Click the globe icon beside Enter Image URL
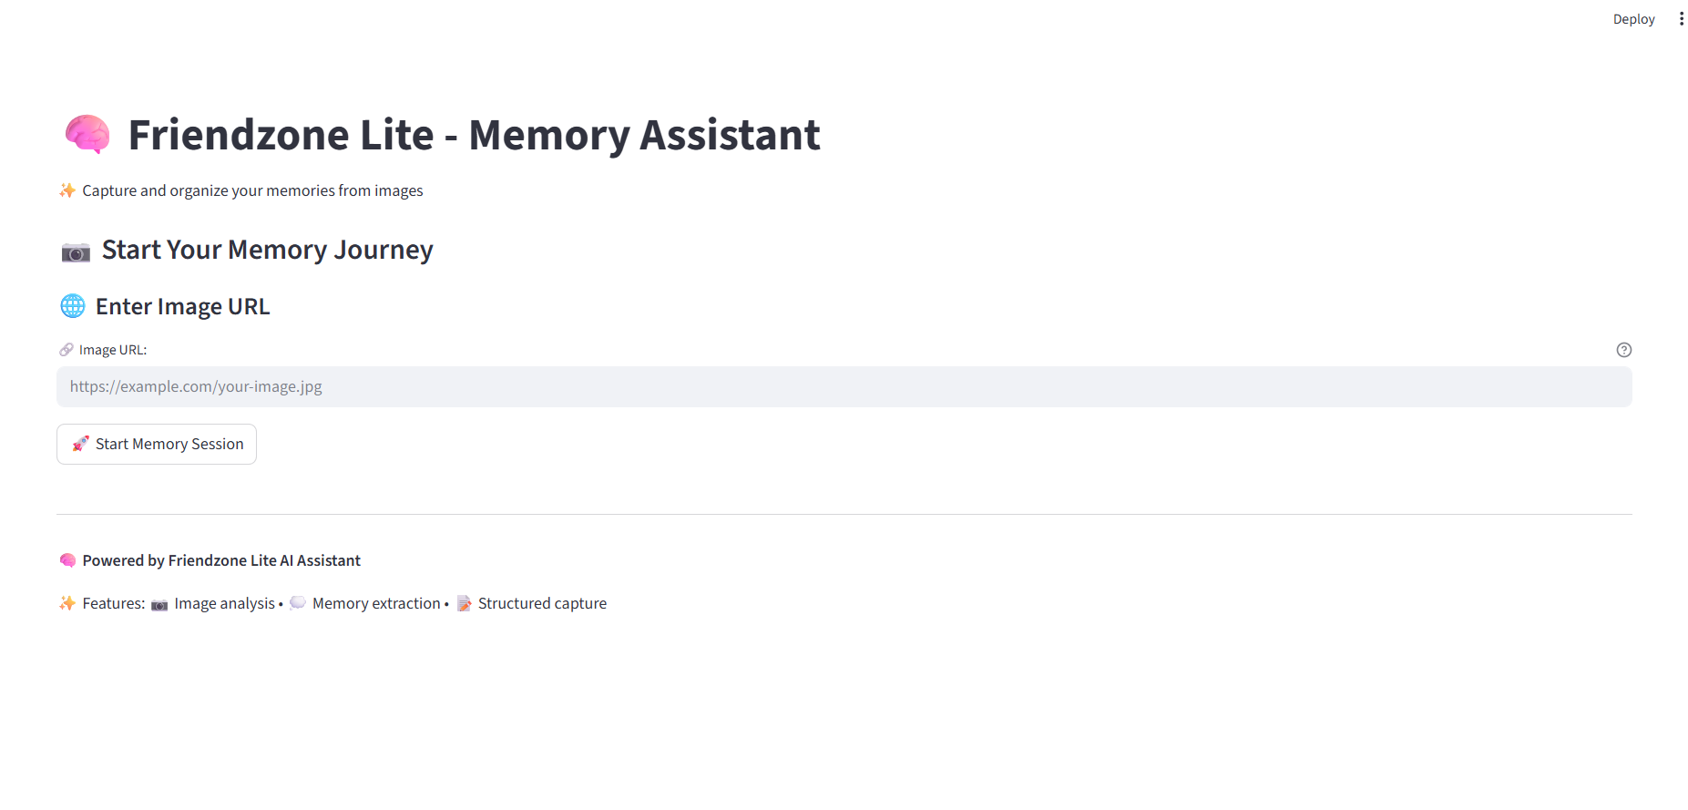 pyautogui.click(x=73, y=306)
